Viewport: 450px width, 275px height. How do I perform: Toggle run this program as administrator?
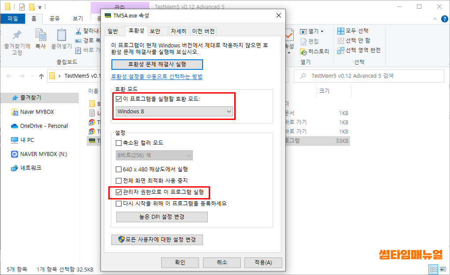118,192
